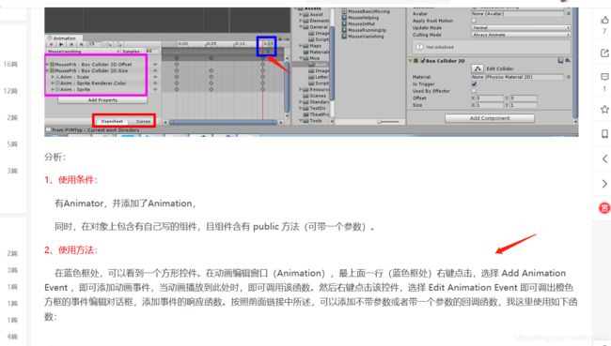Click Box Collider 2D gear settings icon
Image resolution: width=611 pixels, height=346 pixels.
point(568,60)
